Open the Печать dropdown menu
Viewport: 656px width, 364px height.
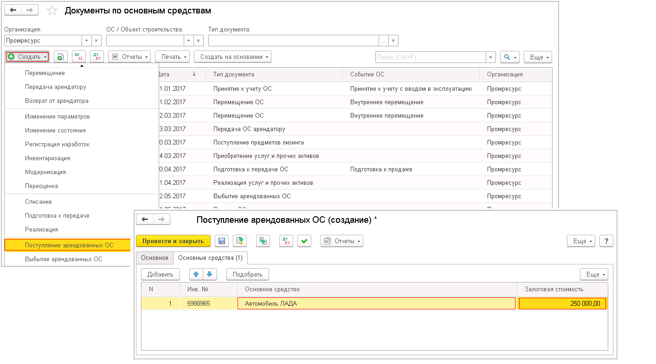(172, 56)
